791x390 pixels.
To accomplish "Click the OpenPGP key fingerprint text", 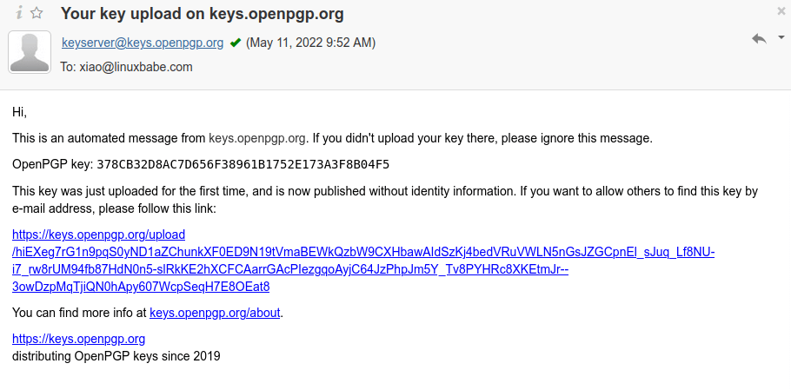I will (x=243, y=164).
